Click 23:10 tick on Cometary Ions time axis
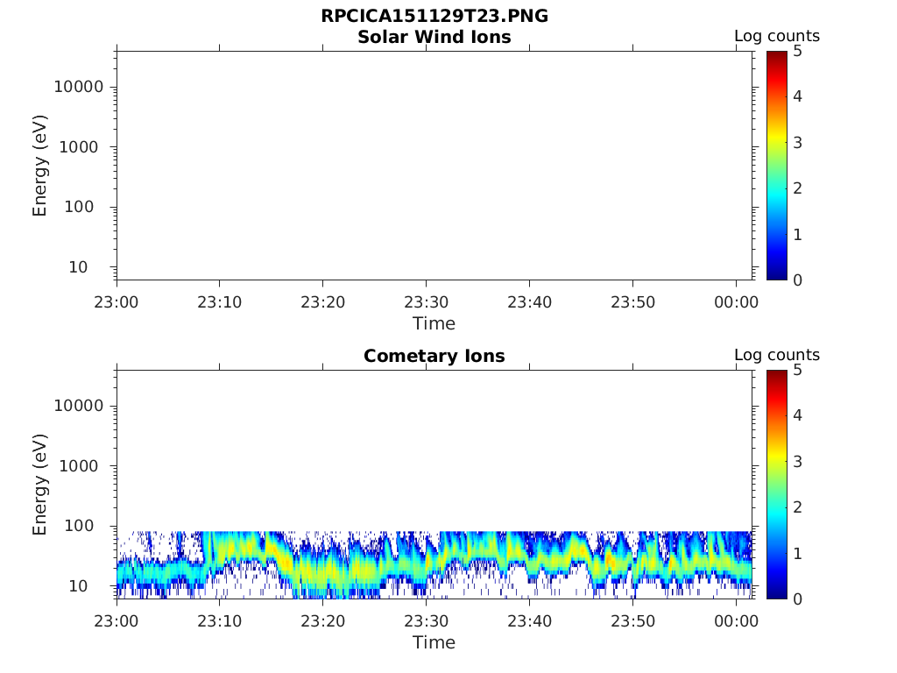This screenshot has height=673, width=897. coord(220,621)
